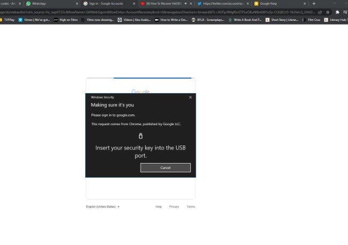348x245 pixels.
Task: Switch to the twitter.com/account tab
Action: click(223, 4)
